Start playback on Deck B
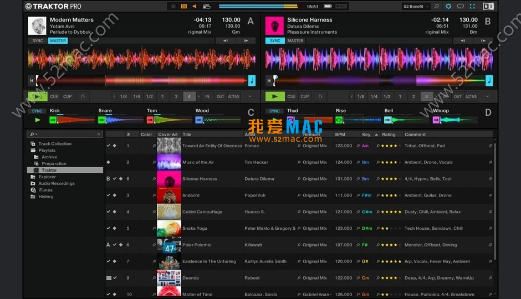521x299 pixels. (x=275, y=96)
